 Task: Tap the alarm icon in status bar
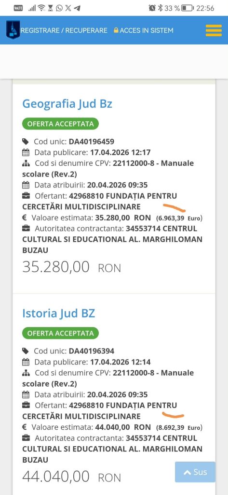coord(152,8)
